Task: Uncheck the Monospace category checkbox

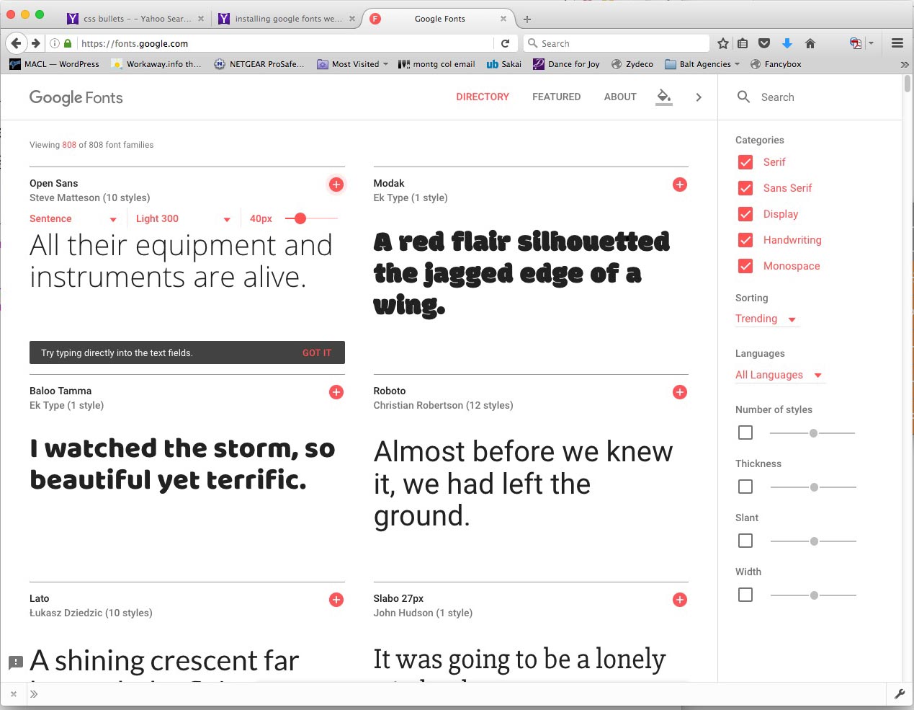Action: point(745,266)
